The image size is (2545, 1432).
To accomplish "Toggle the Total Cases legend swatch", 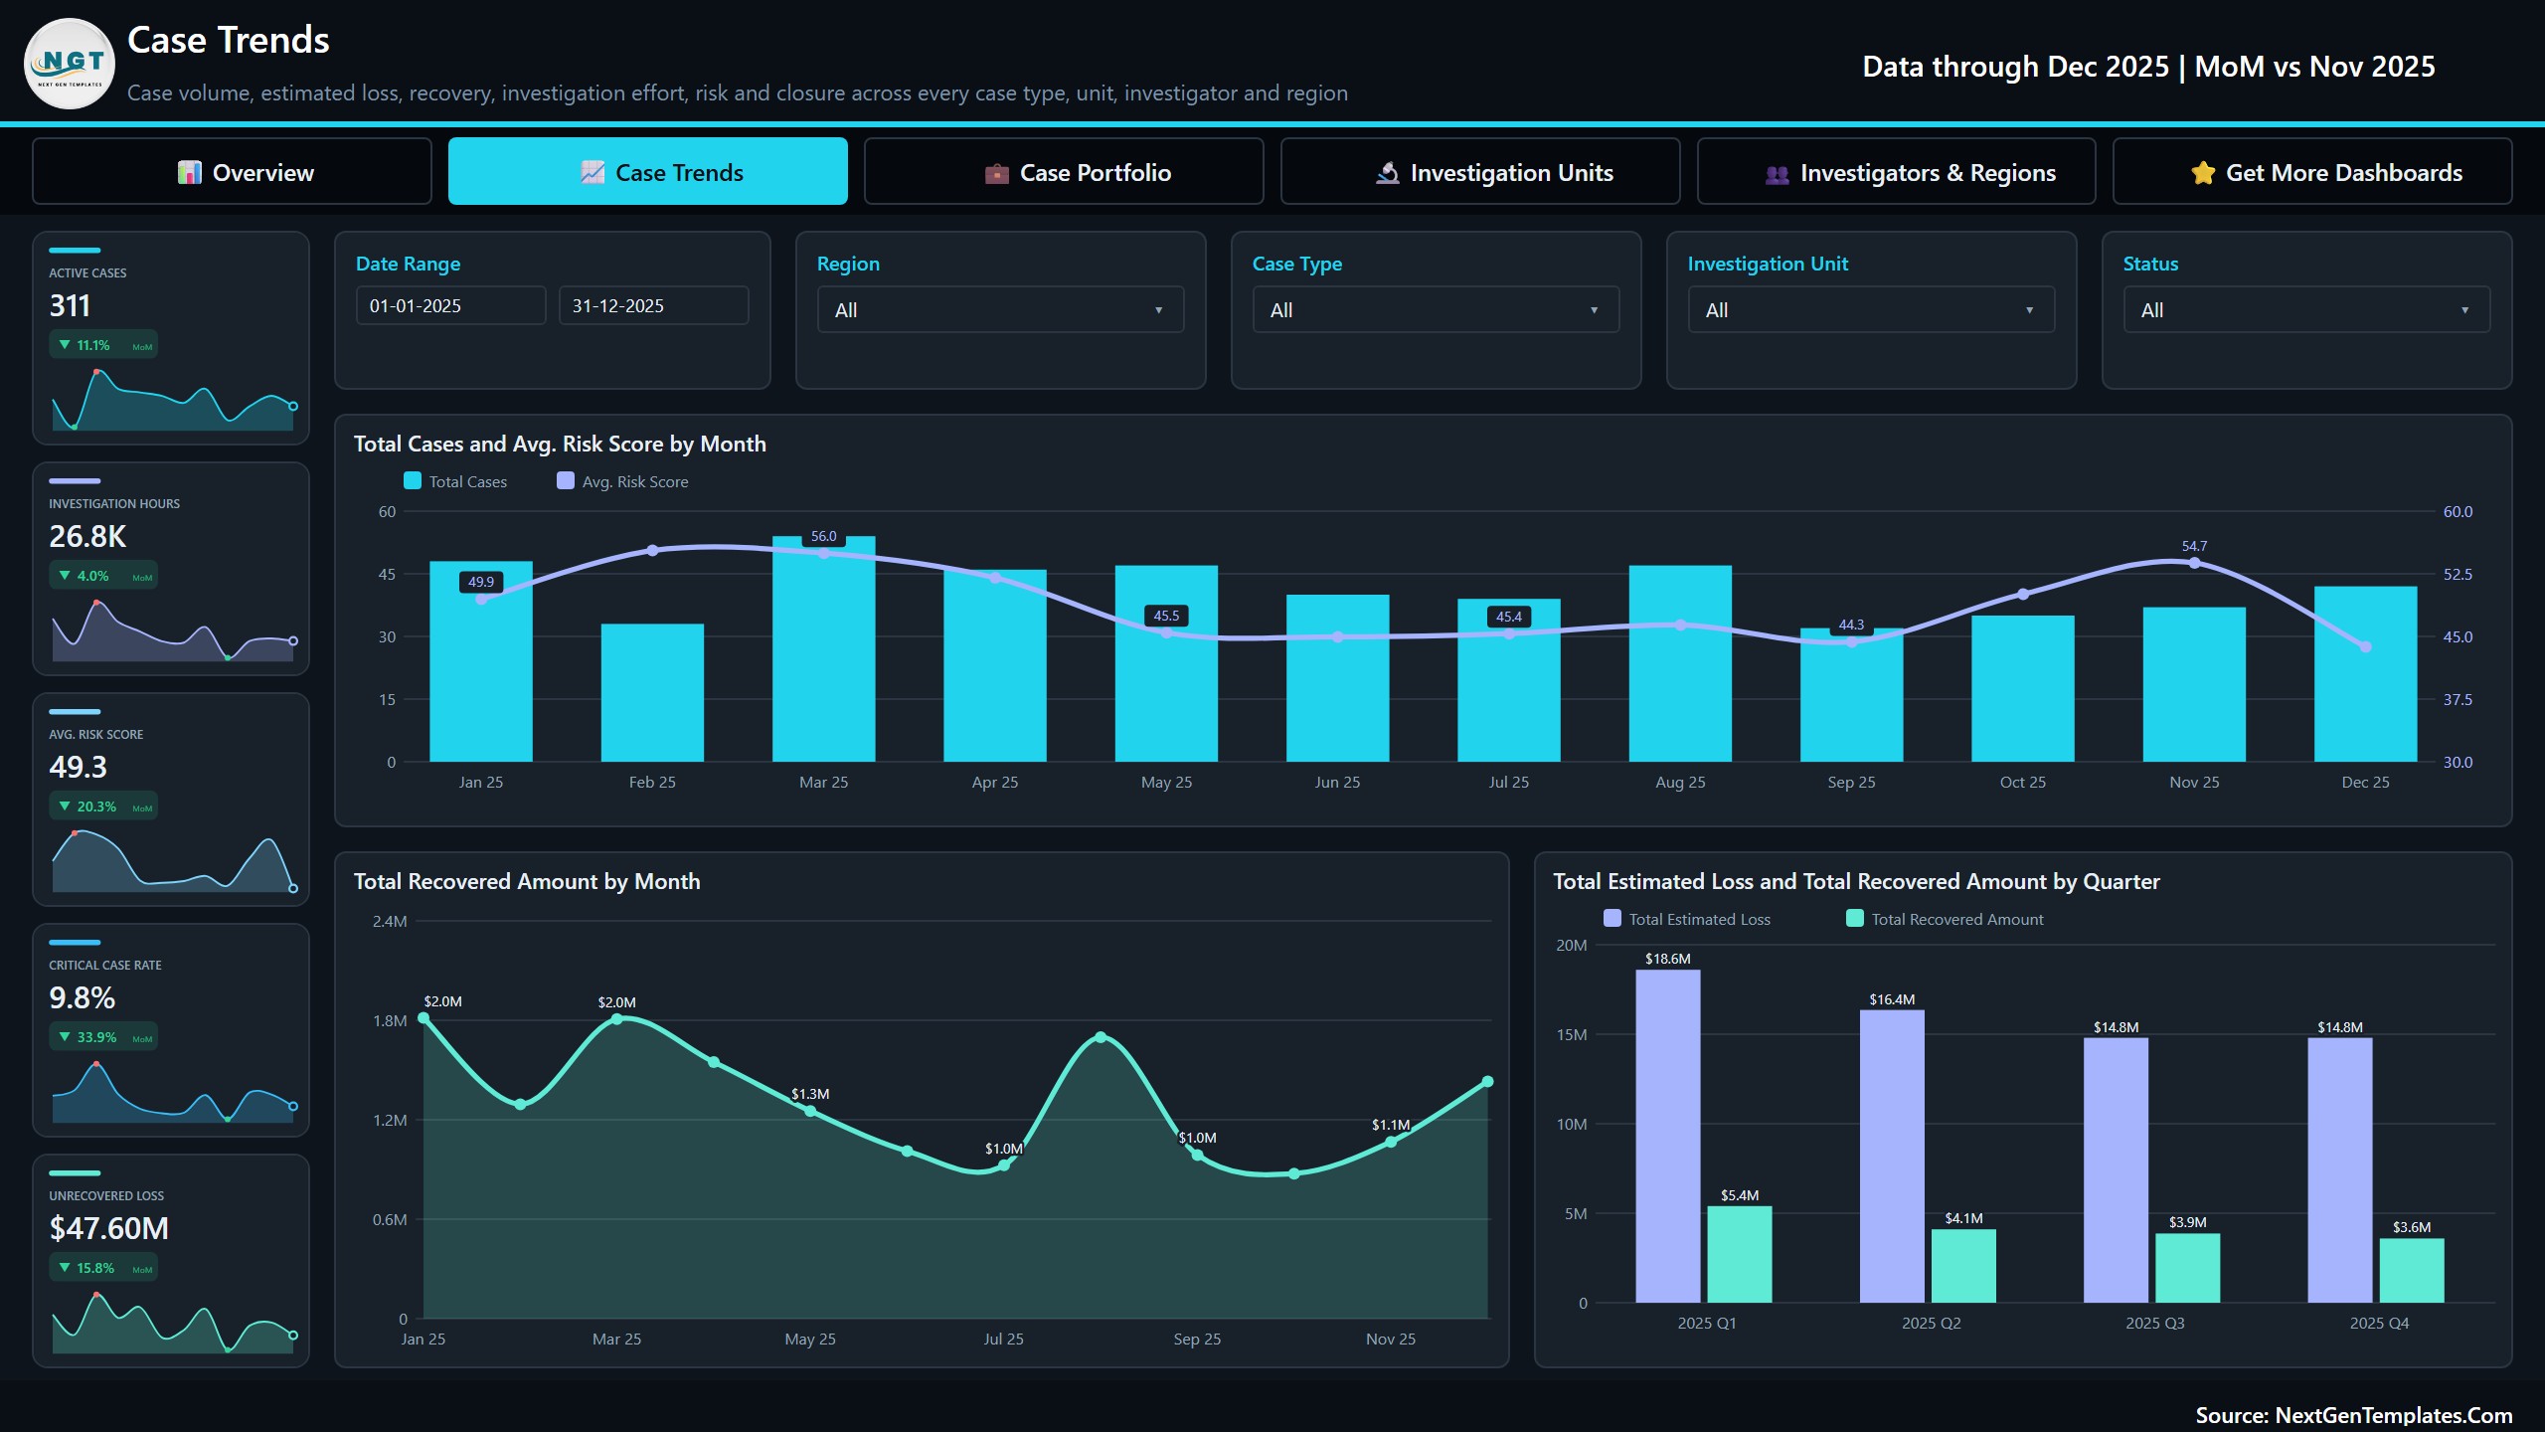I will click(x=413, y=481).
